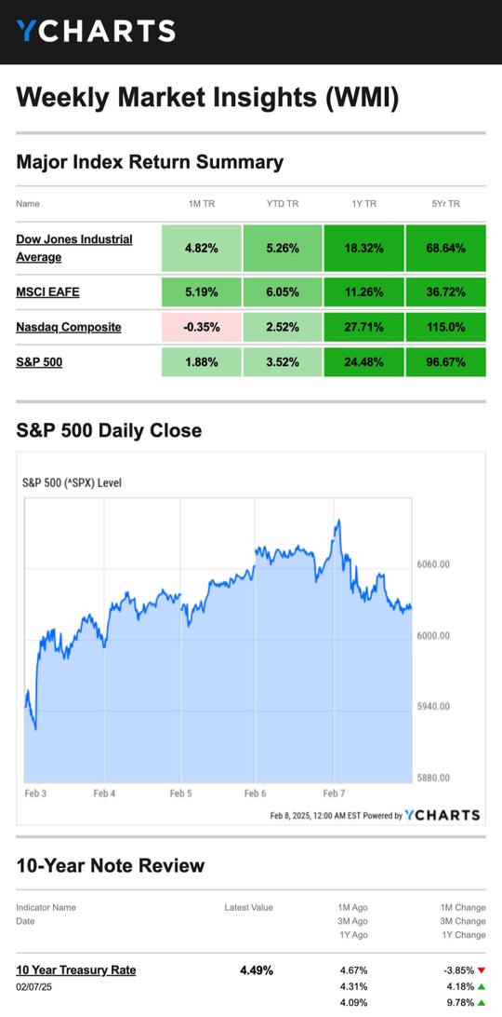Open the Nasdaq Composite link

pyautogui.click(x=69, y=327)
